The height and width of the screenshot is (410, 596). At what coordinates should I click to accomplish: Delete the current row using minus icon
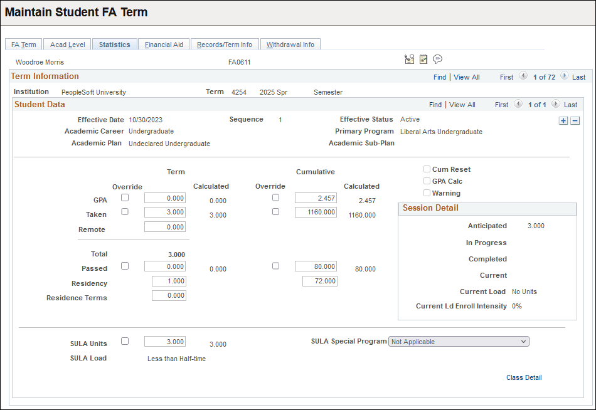[575, 120]
